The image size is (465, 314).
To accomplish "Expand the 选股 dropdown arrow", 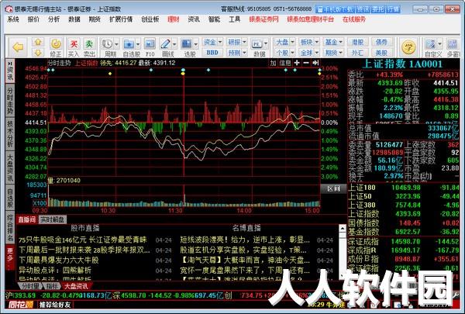I will [196, 44].
